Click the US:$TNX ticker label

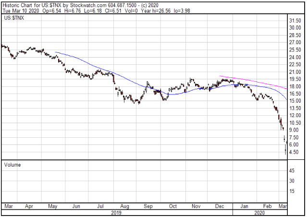click(x=14, y=17)
